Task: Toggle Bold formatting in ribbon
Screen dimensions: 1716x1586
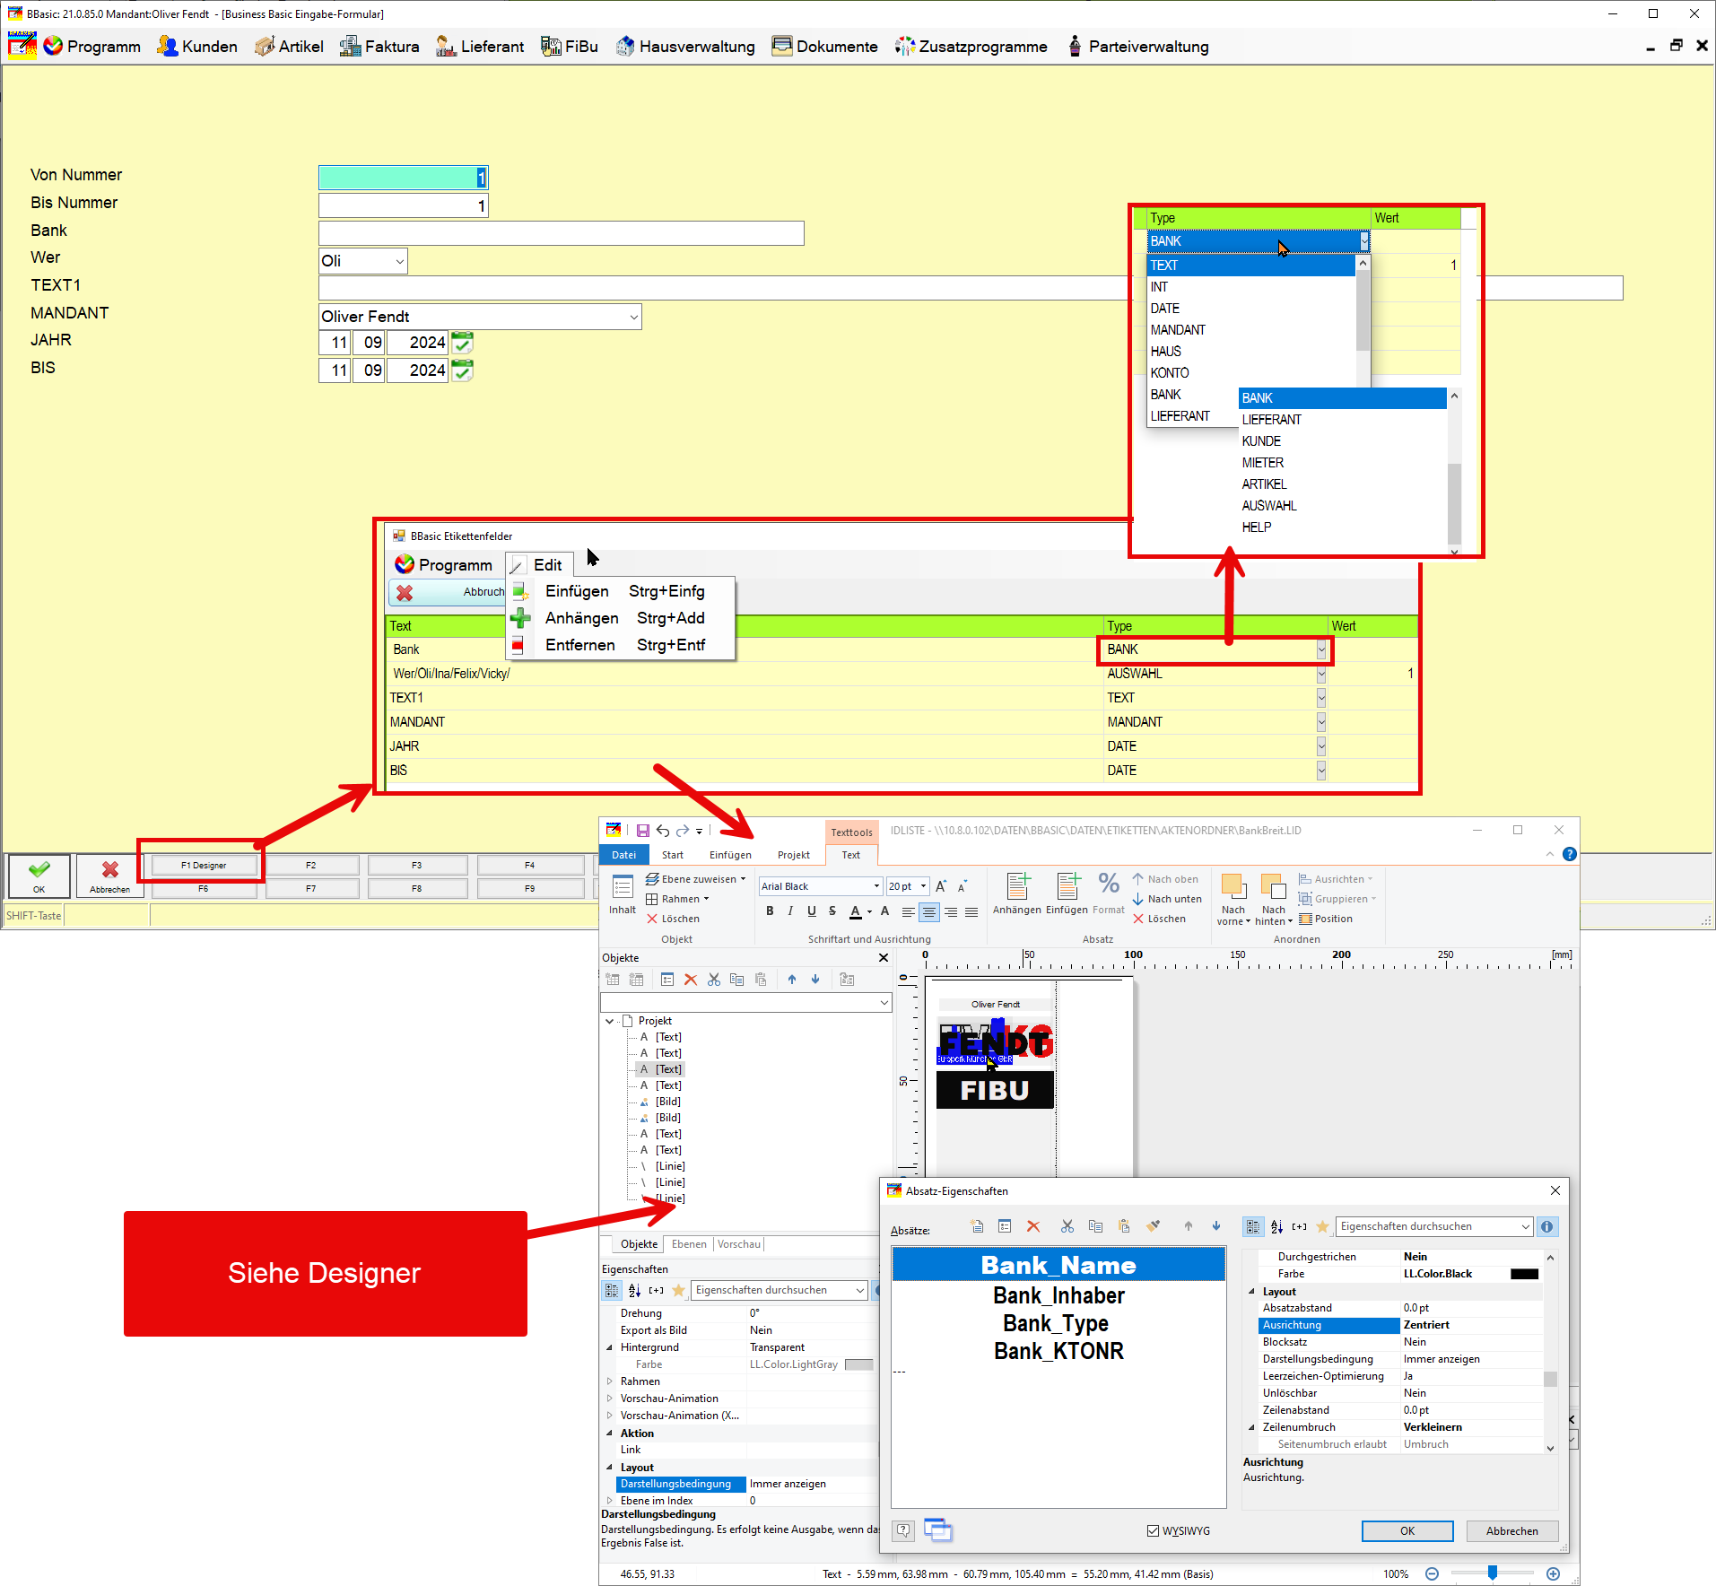Action: (x=770, y=911)
